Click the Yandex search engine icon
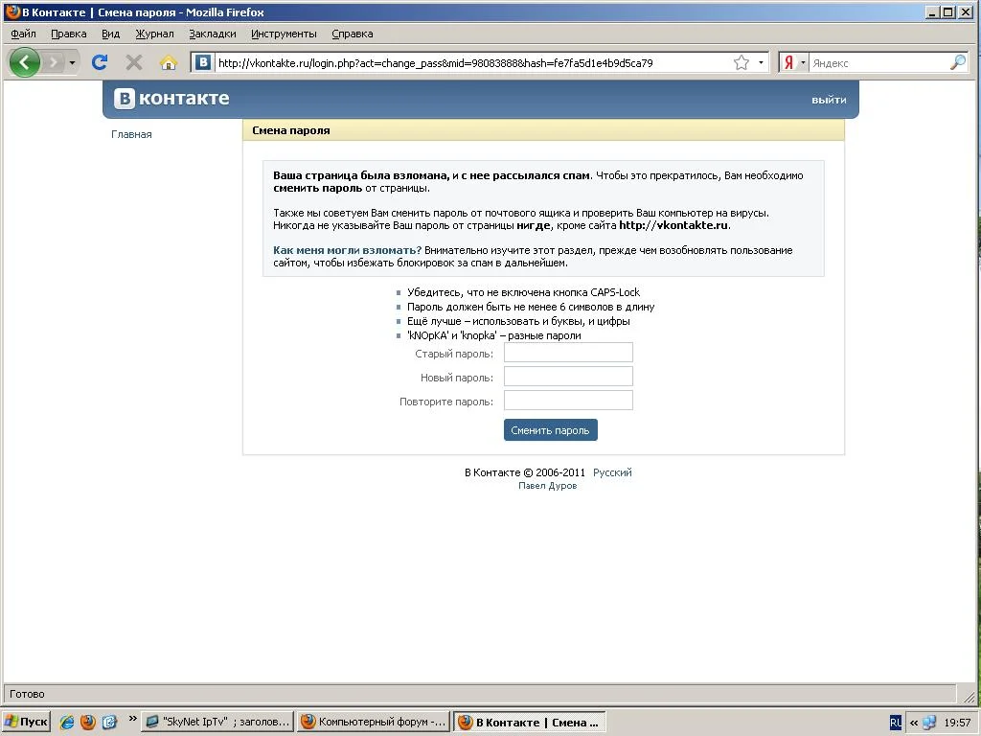Image resolution: width=981 pixels, height=736 pixels. coord(788,62)
